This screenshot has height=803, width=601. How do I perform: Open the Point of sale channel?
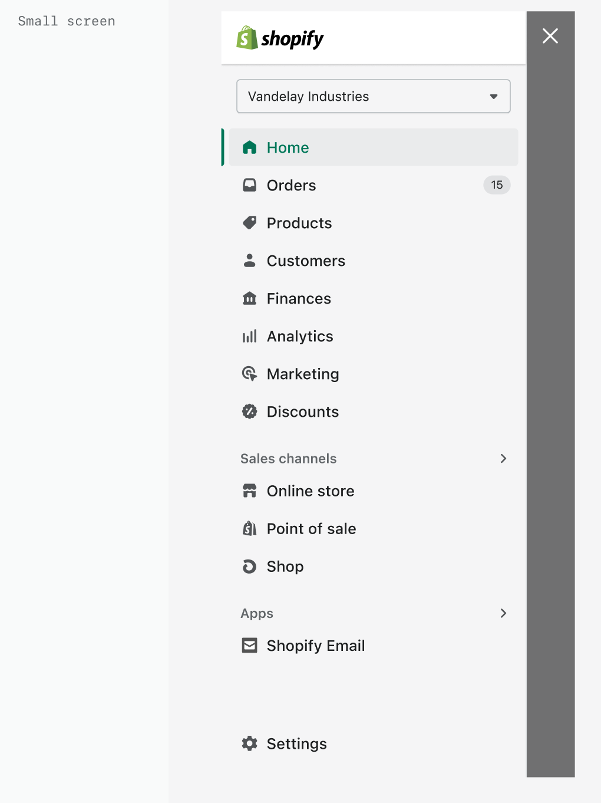pyautogui.click(x=374, y=528)
